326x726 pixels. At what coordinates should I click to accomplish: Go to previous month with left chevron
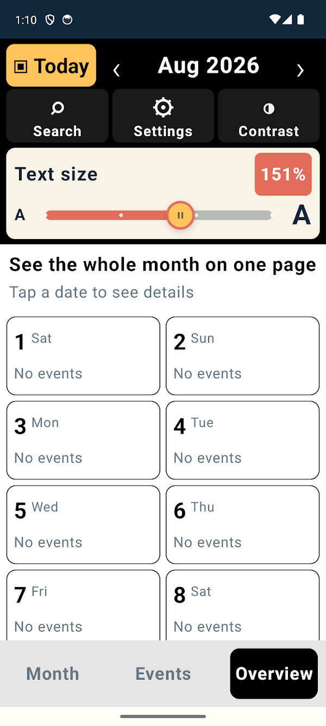[x=116, y=70]
